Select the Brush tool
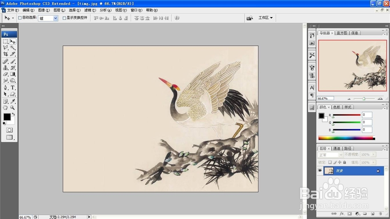Screen dimensions: 390x219 (13, 62)
